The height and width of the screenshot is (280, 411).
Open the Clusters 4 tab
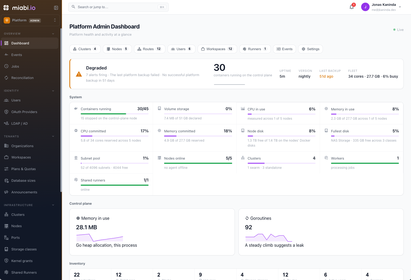pos(85,49)
